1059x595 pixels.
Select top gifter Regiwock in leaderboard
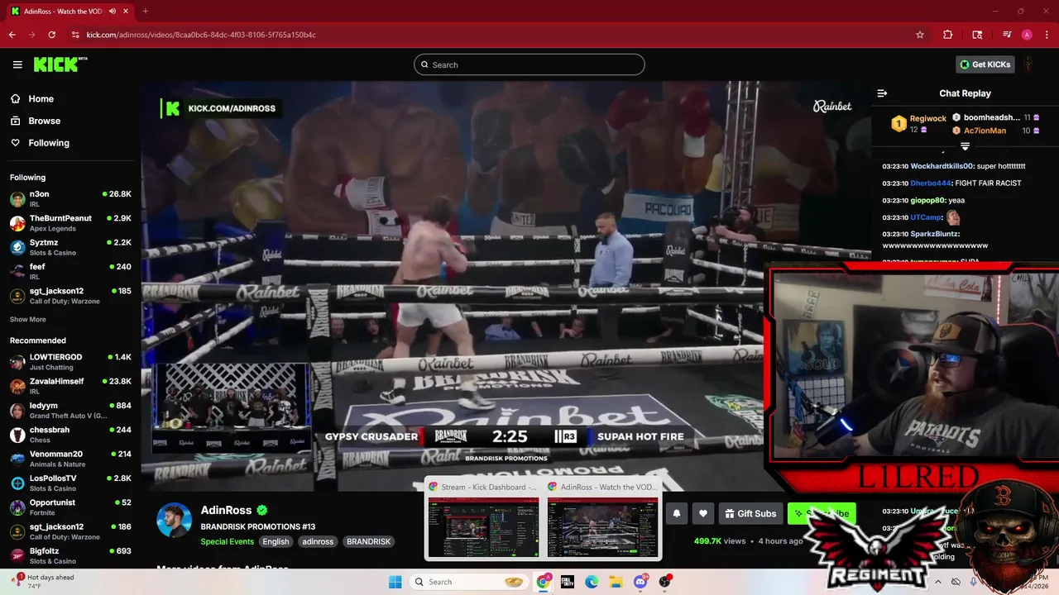point(918,124)
